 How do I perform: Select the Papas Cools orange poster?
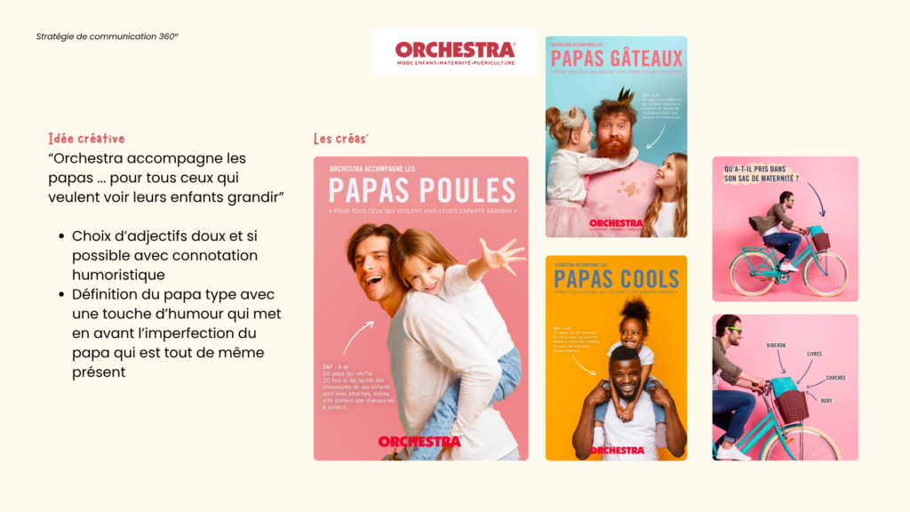pos(616,358)
